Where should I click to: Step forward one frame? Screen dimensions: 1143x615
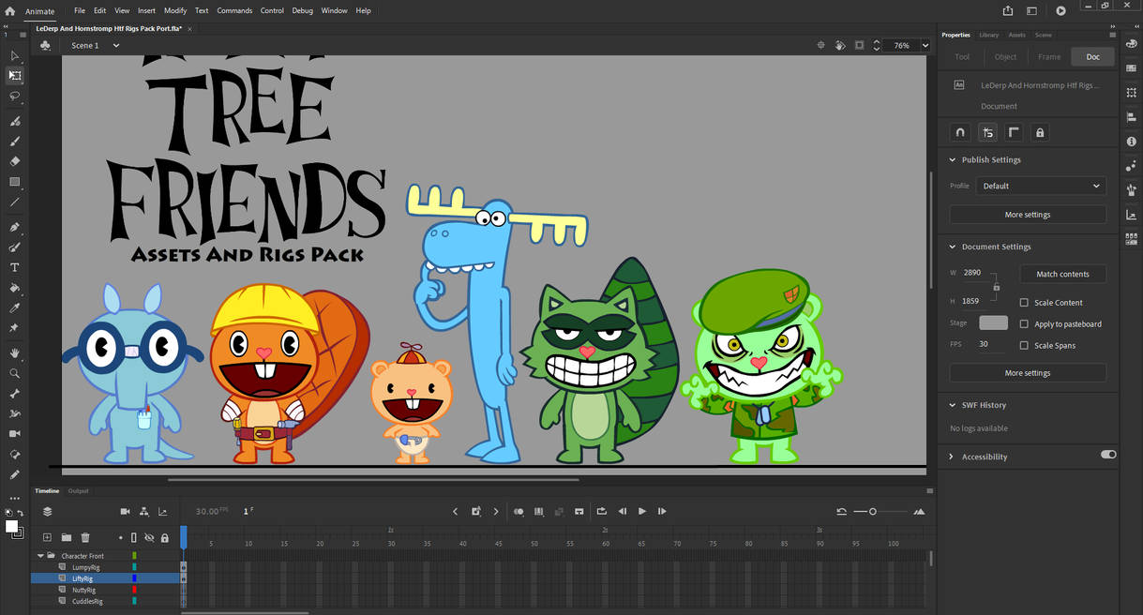pyautogui.click(x=662, y=512)
